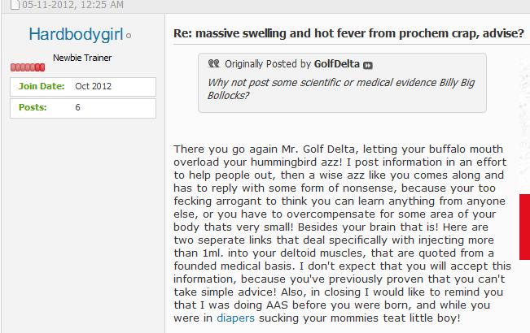Viewport: 530px width, 333px height.
Task: Click the Posts count field showing 6
Action: click(77, 107)
